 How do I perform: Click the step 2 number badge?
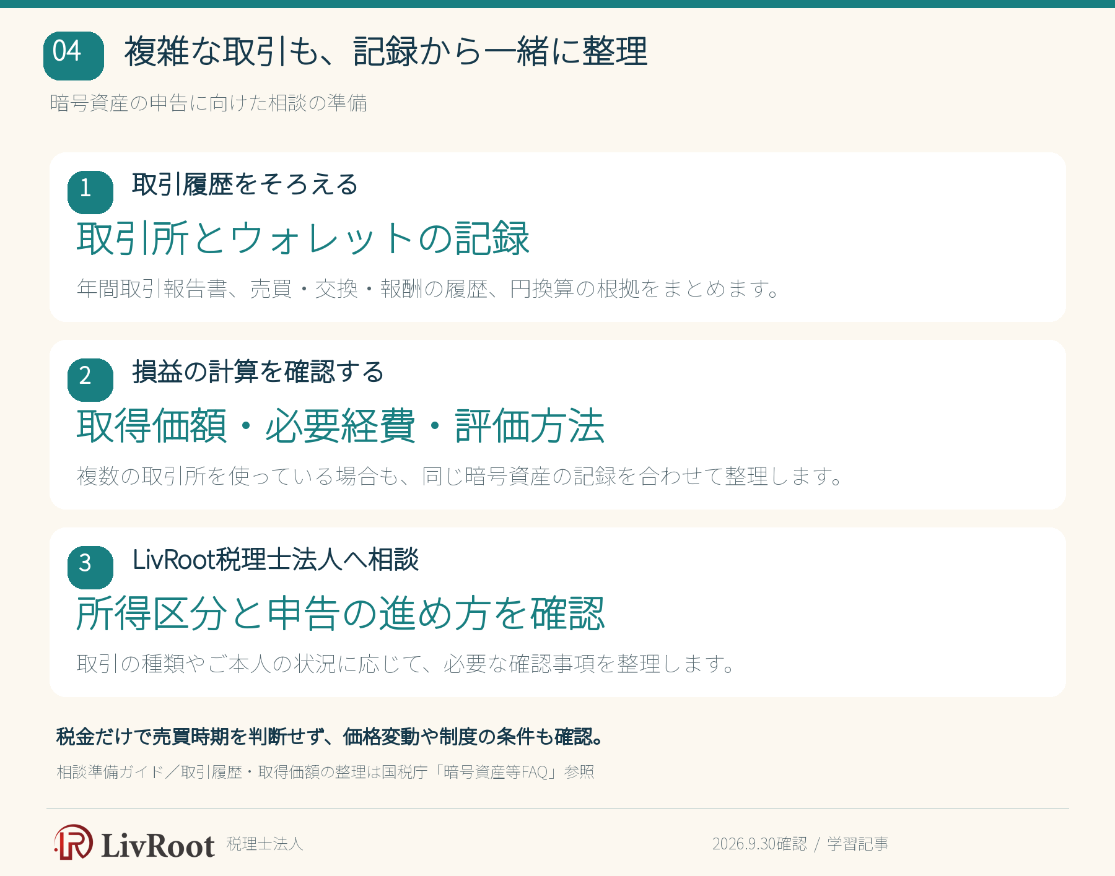(90, 380)
